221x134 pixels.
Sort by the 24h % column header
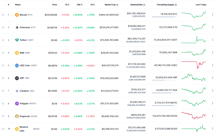coord(79,5)
